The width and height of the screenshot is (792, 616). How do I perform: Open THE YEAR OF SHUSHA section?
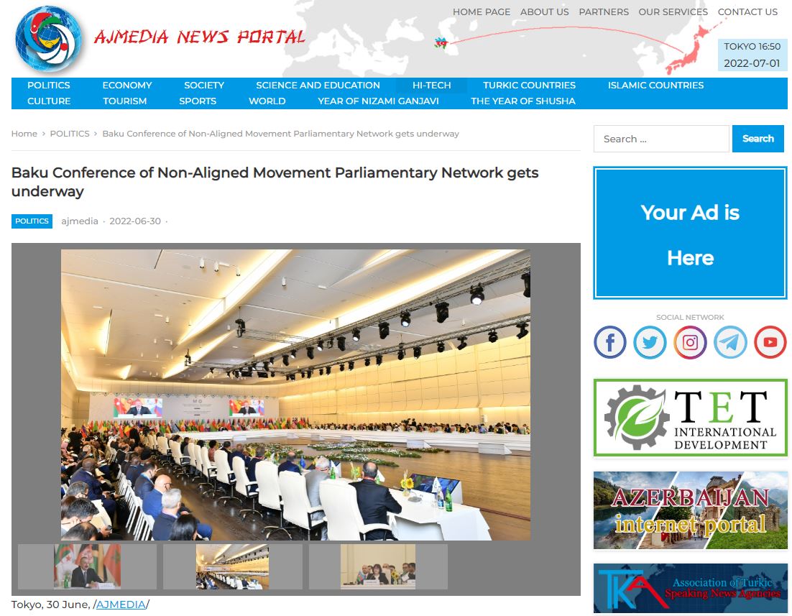(x=522, y=101)
